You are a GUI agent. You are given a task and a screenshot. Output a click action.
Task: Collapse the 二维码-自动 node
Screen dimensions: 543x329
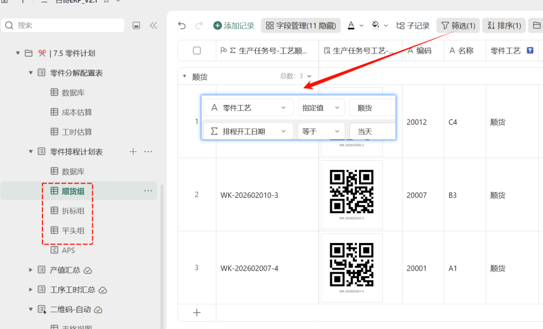coord(30,309)
